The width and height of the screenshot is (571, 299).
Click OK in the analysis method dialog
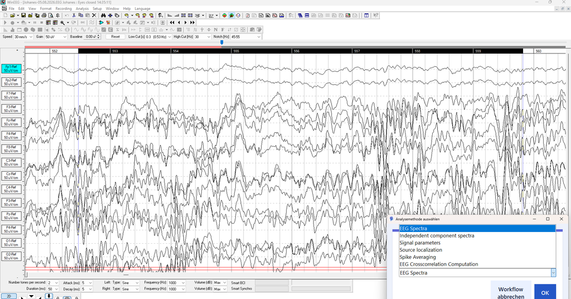(x=545, y=292)
